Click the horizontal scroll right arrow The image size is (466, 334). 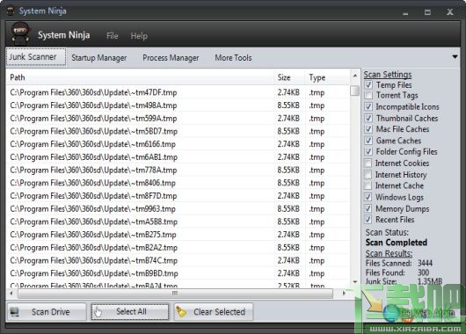(344, 294)
